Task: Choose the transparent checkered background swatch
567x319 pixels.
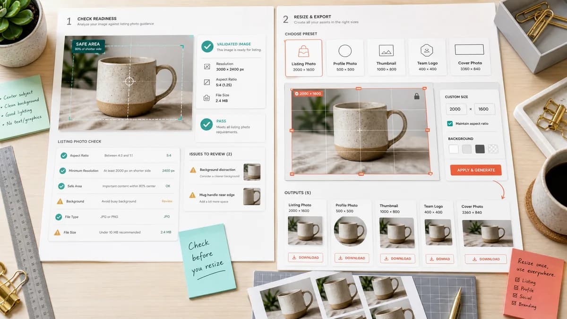Action: coord(493,149)
